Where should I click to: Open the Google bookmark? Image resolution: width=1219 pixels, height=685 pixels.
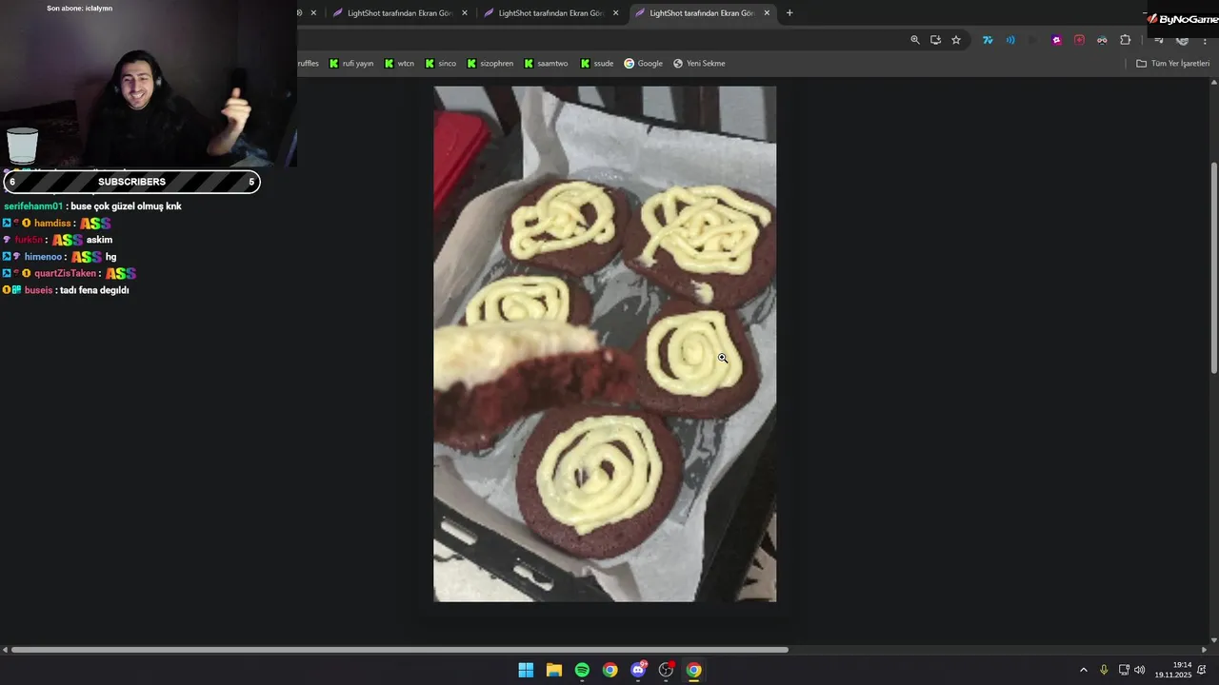tap(643, 64)
